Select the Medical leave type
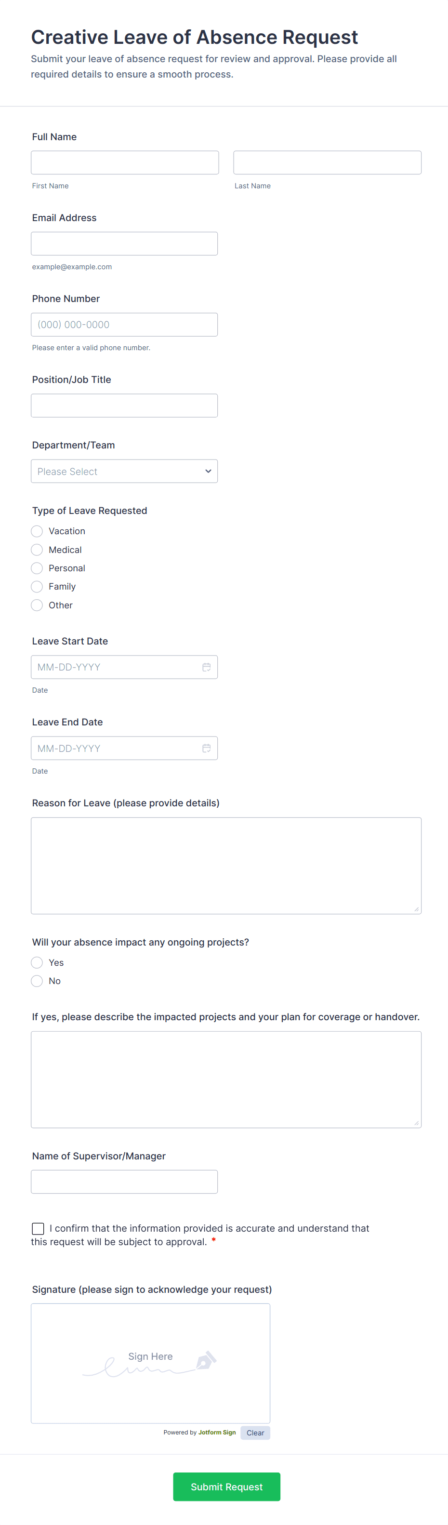The width and height of the screenshot is (448, 1525). point(37,550)
